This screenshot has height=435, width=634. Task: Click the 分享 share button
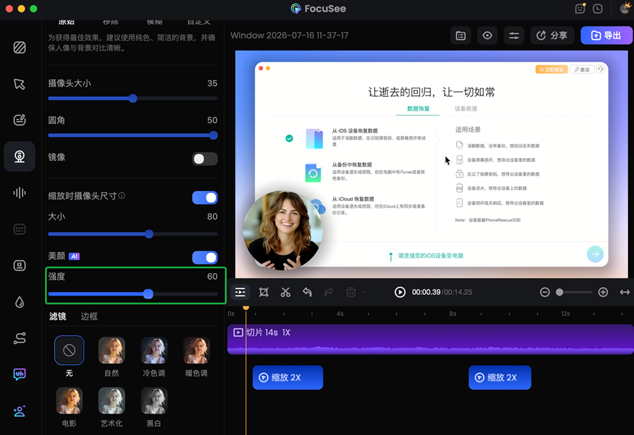pyautogui.click(x=552, y=35)
